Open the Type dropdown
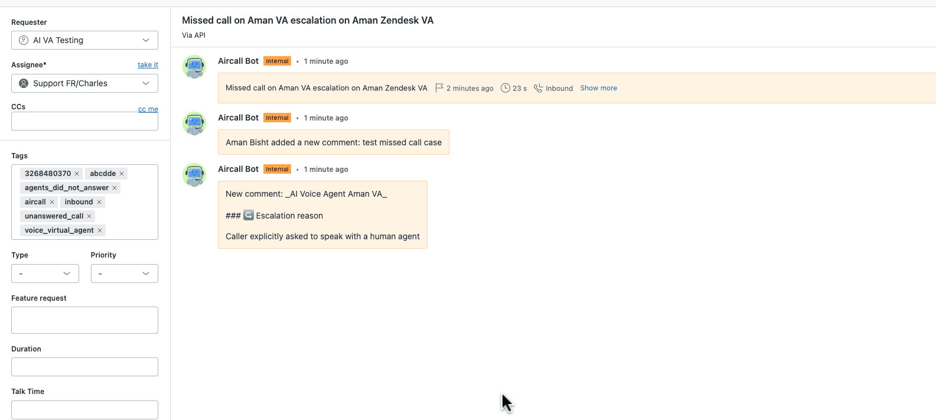 (x=45, y=274)
